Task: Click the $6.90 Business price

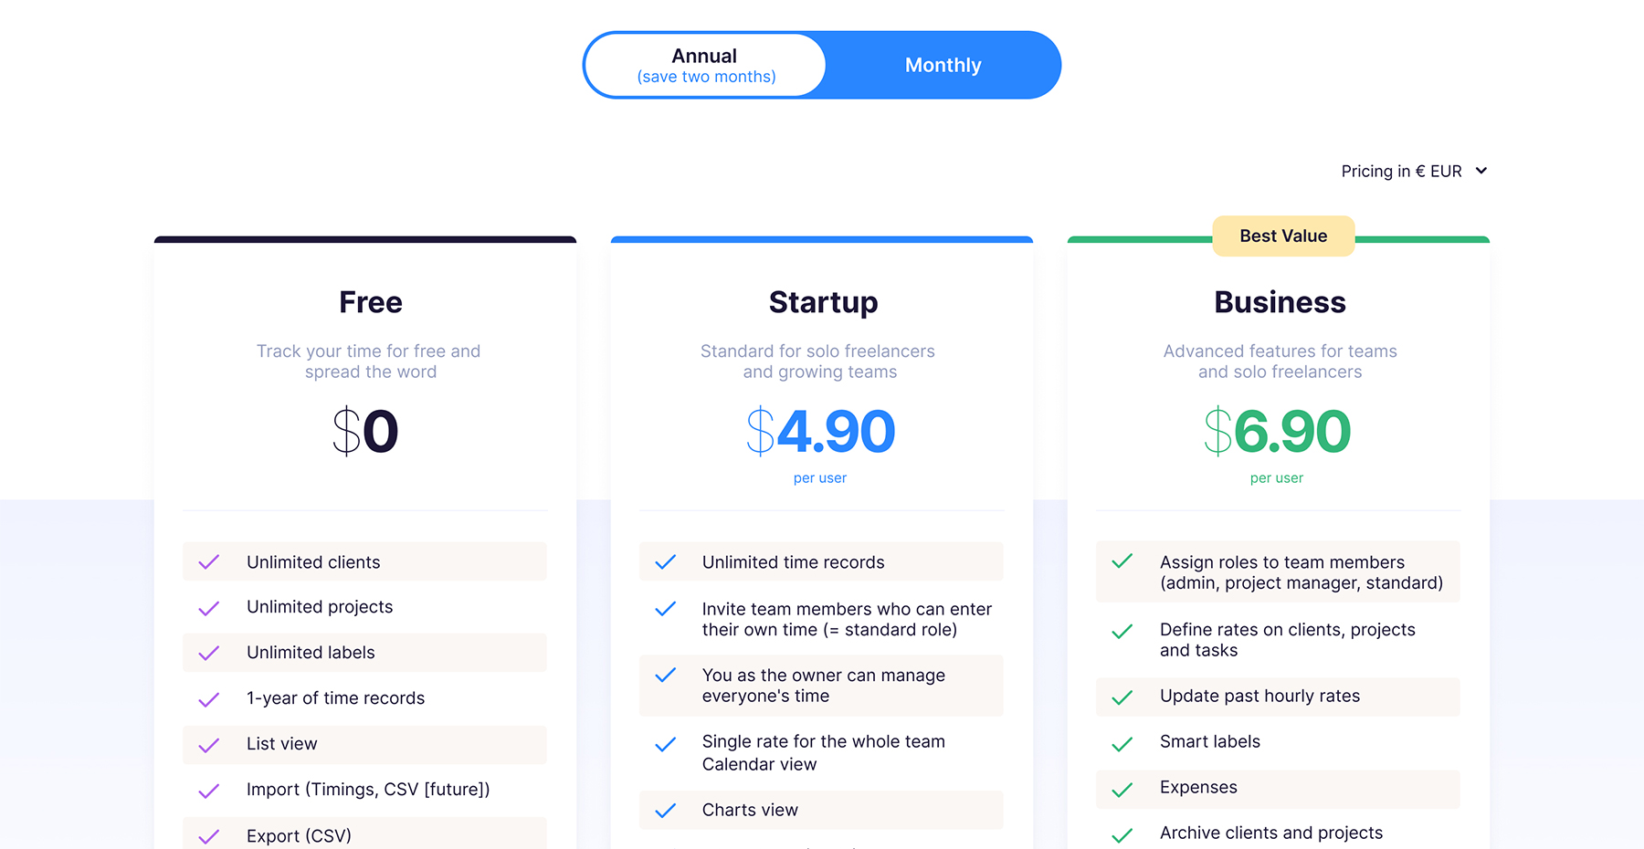Action: click(x=1277, y=432)
